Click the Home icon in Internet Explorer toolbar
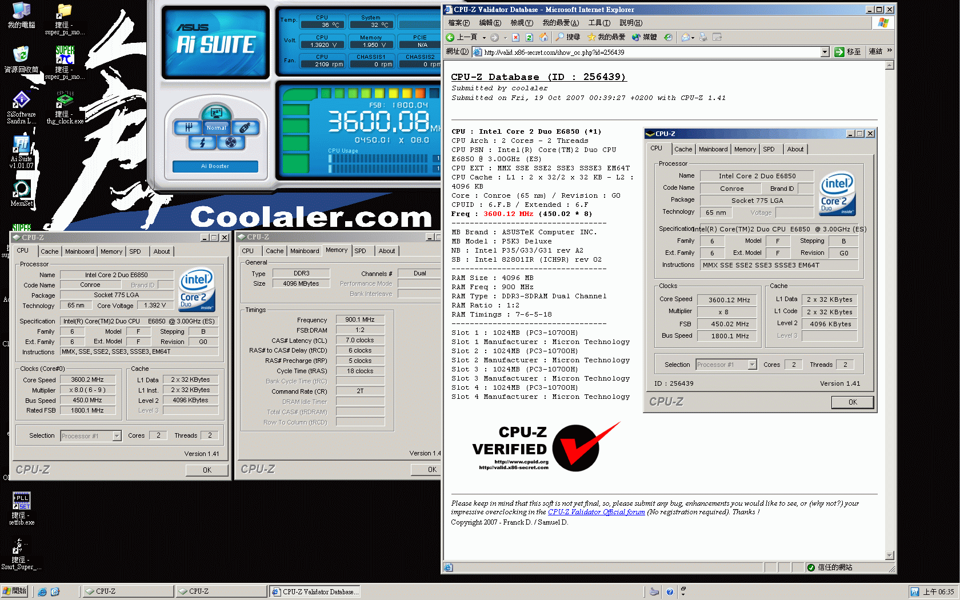The height and width of the screenshot is (600, 960). coord(543,37)
